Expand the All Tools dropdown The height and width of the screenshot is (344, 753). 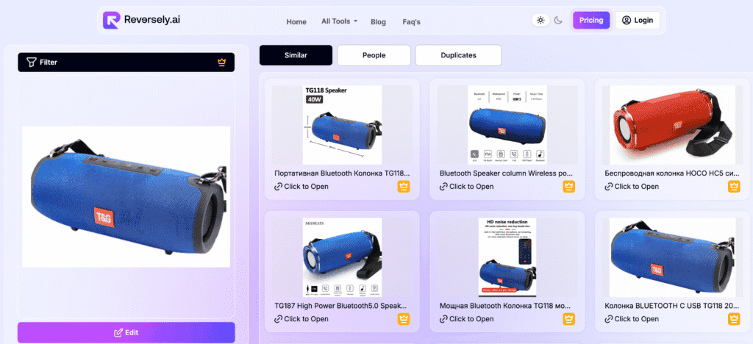click(x=339, y=21)
